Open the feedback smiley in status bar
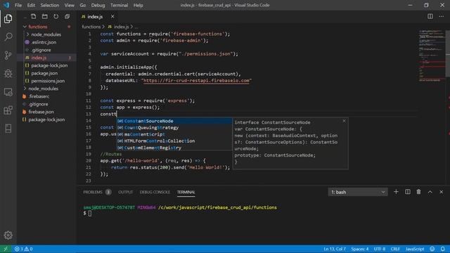This screenshot has height=253, width=450. (x=432, y=249)
